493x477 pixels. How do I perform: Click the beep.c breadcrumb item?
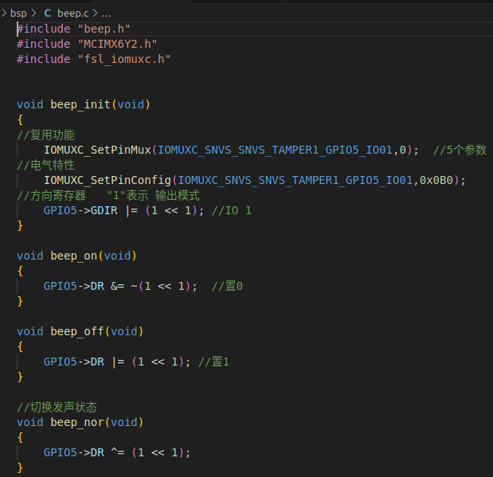73,14
